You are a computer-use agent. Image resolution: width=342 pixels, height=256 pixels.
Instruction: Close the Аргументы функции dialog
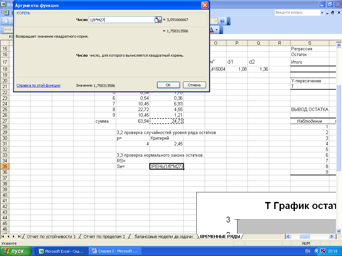tap(205, 5)
